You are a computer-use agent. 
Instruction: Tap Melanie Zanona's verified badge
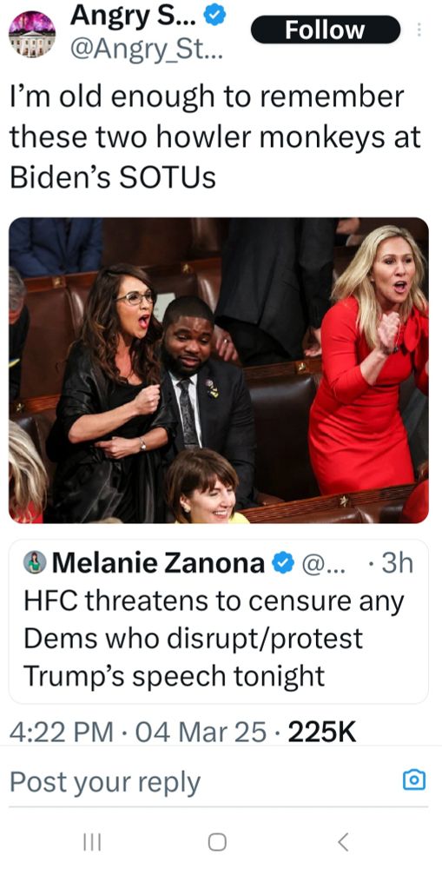[284, 564]
